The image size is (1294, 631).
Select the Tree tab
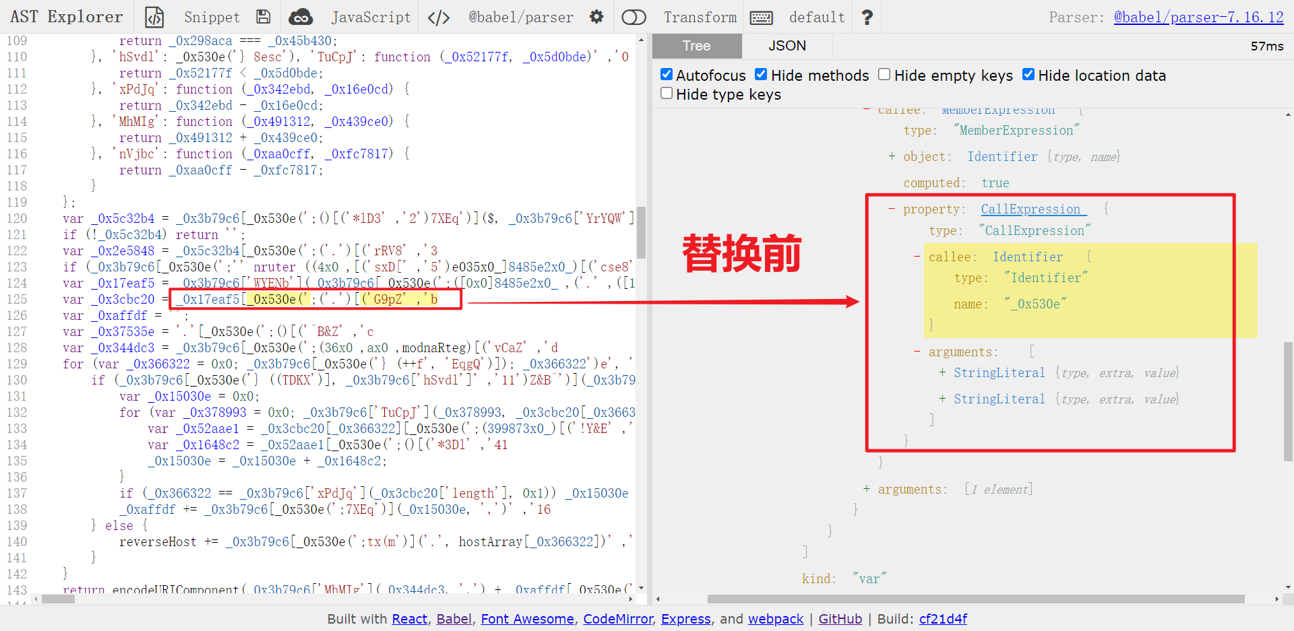click(x=697, y=46)
